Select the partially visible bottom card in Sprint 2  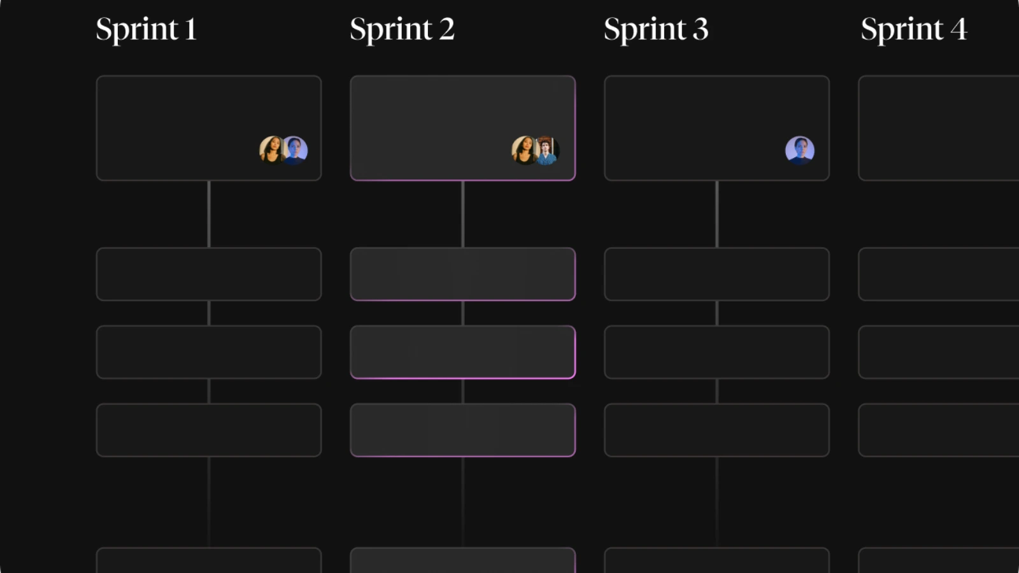463,560
